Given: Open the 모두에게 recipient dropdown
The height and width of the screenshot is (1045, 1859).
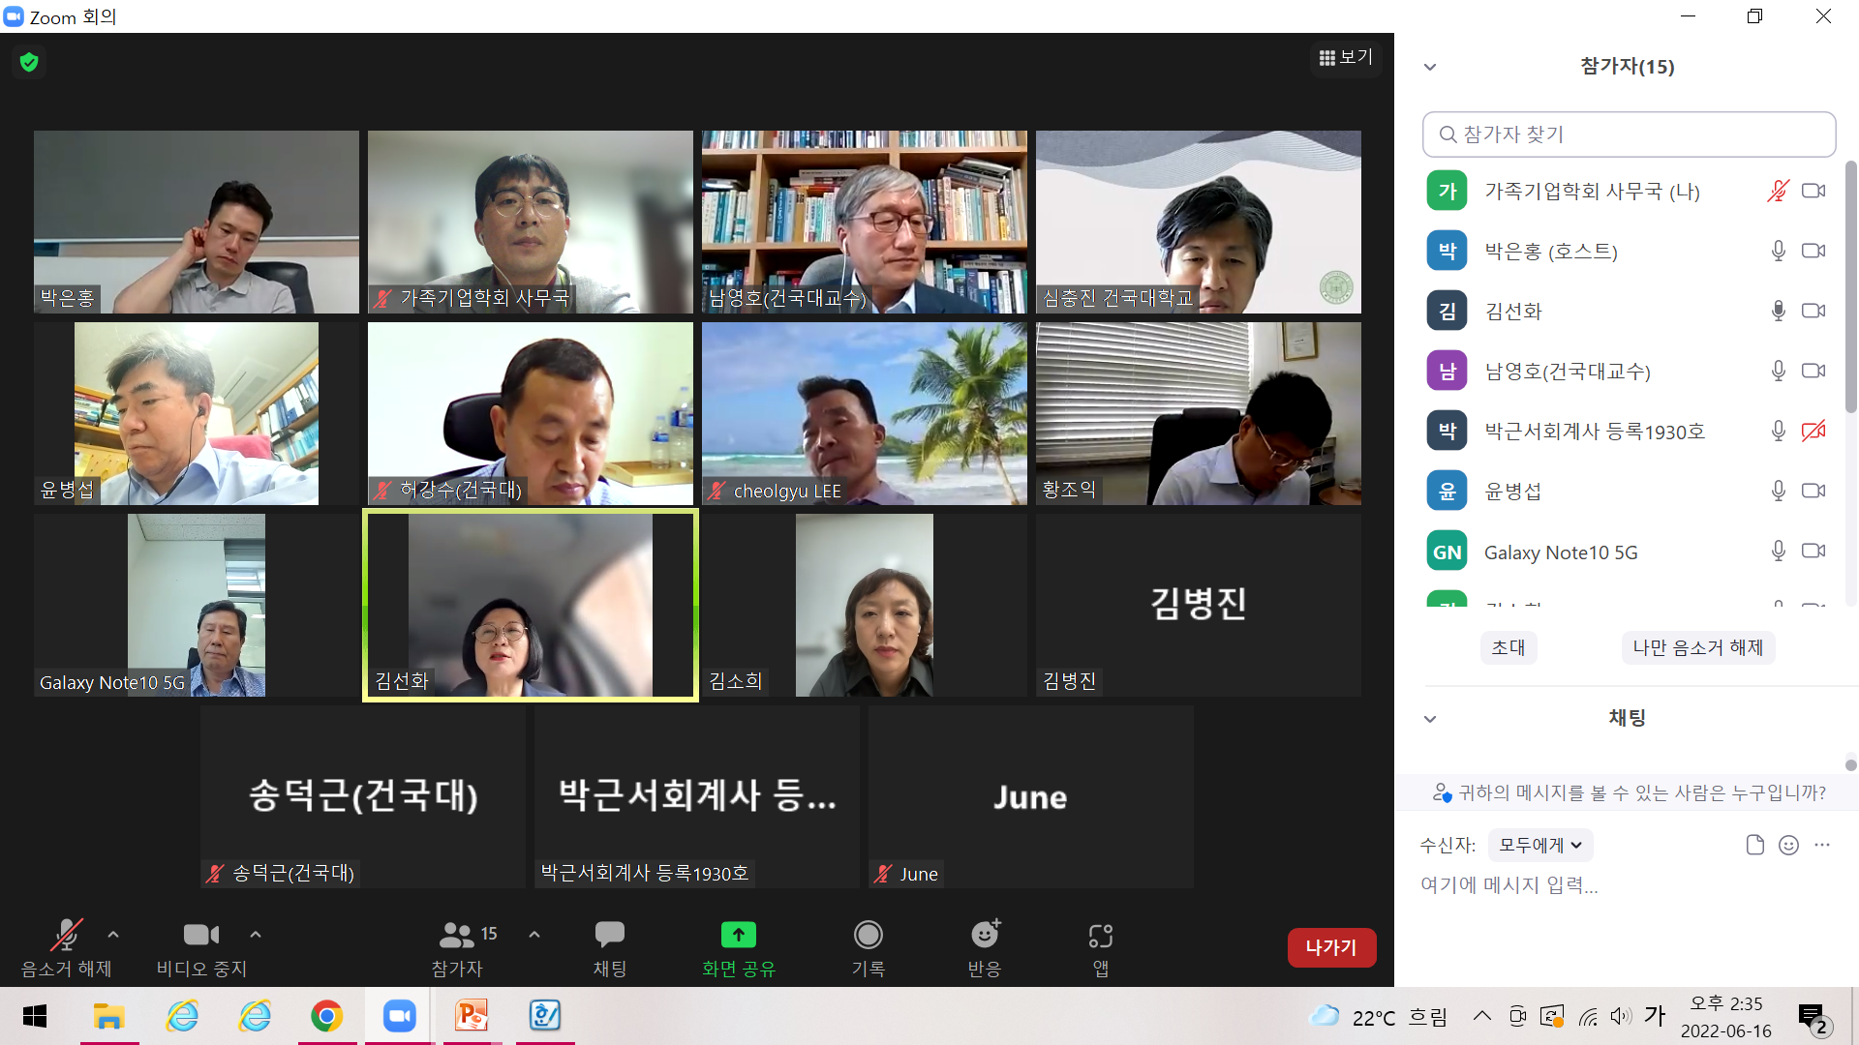Looking at the screenshot, I should (1540, 845).
